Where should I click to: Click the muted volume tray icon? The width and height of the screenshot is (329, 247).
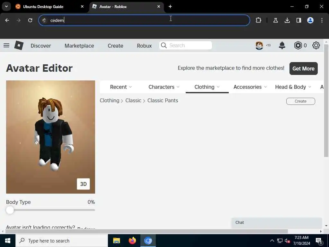click(x=288, y=241)
